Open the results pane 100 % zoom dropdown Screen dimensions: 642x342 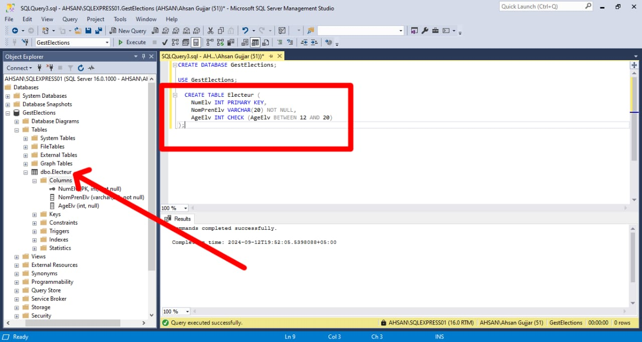pos(187,311)
